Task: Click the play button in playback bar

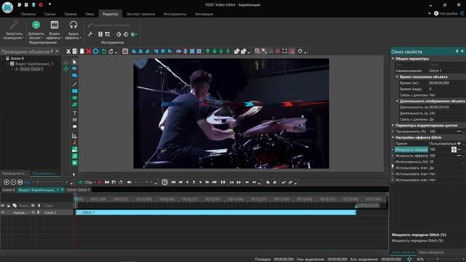Action: pyautogui.click(x=201, y=182)
